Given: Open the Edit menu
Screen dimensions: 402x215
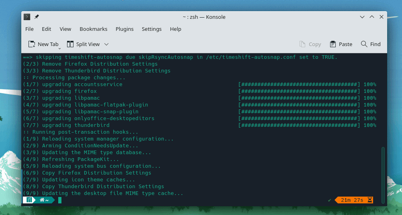Looking at the screenshot, I should point(47,29).
